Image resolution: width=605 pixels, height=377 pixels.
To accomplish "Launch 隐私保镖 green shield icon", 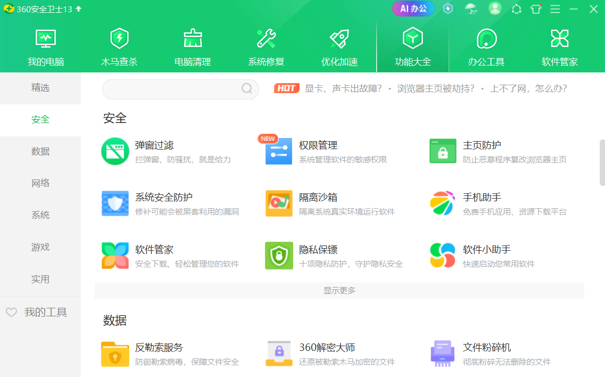I will point(279,255).
